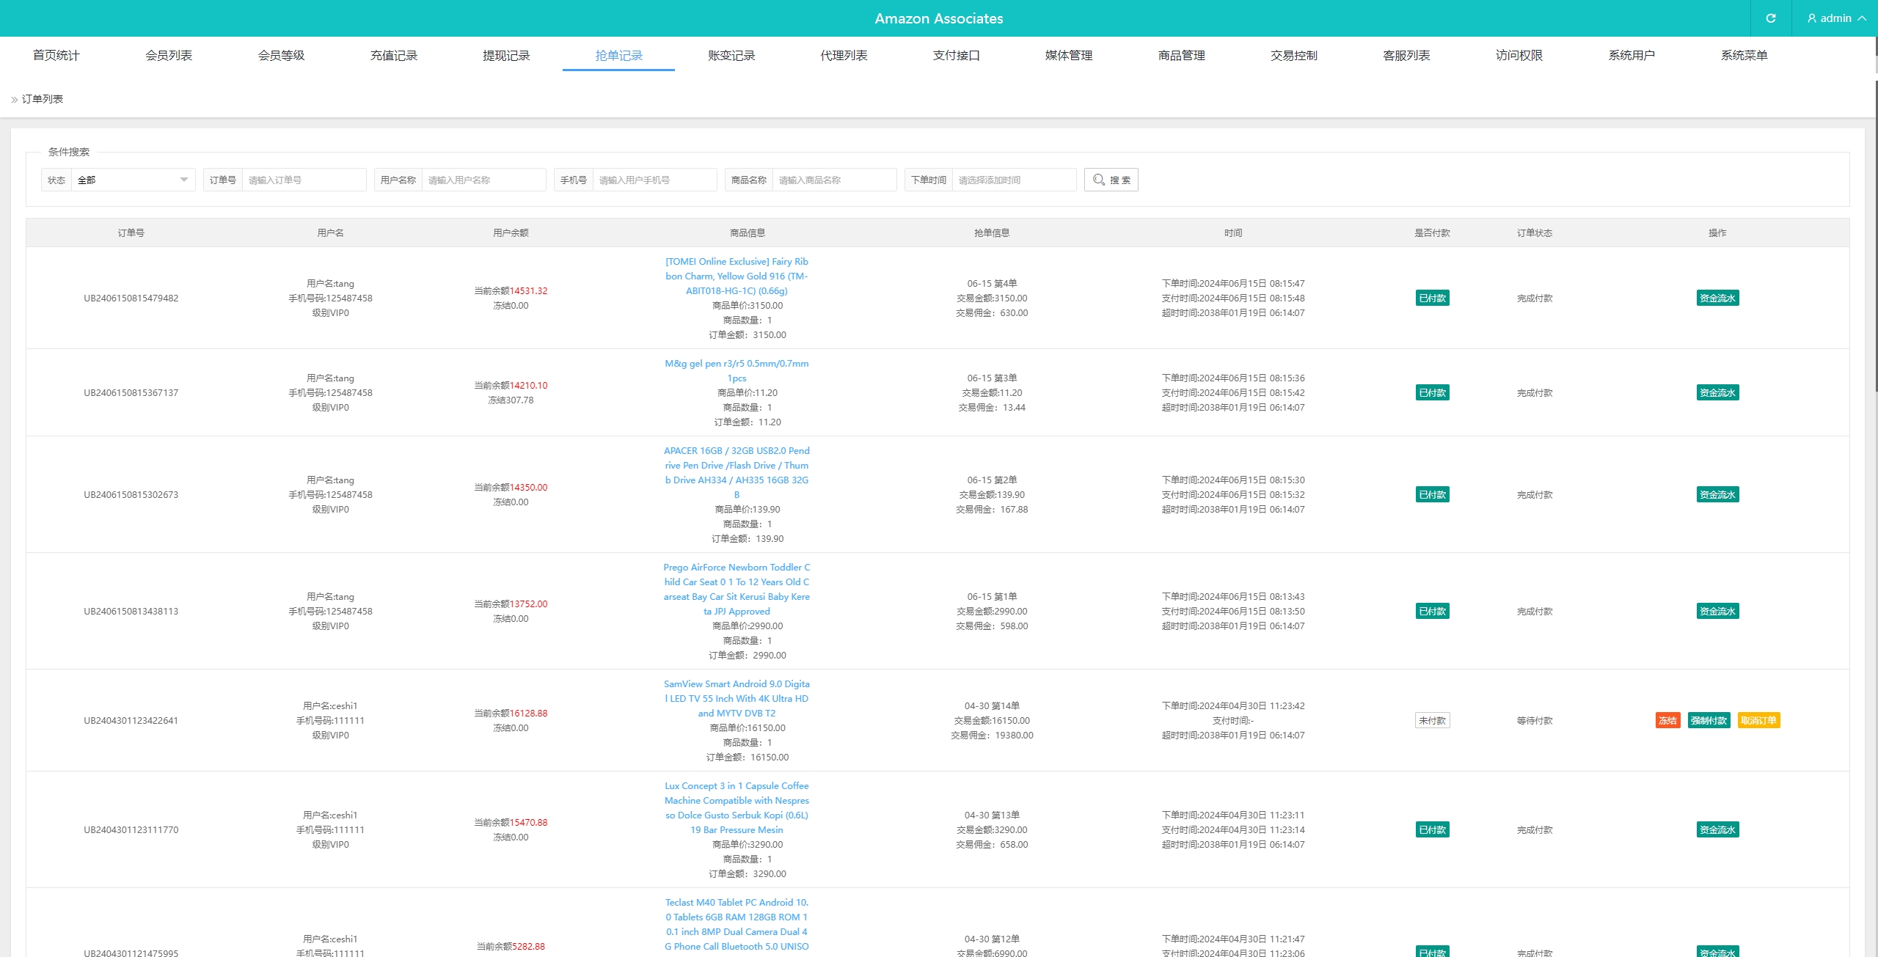Image resolution: width=1878 pixels, height=957 pixels.
Task: Open the TOMEI Fairy Ribbon Charm product link
Action: (737, 276)
